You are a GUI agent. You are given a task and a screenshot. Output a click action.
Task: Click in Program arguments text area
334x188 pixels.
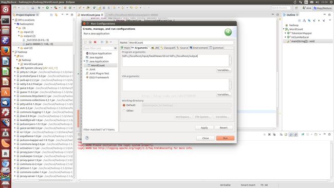click(175, 60)
